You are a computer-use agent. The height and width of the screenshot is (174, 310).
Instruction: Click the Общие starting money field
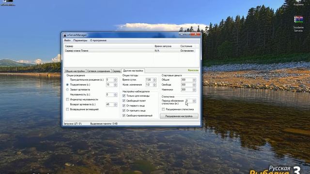[x=186, y=80]
